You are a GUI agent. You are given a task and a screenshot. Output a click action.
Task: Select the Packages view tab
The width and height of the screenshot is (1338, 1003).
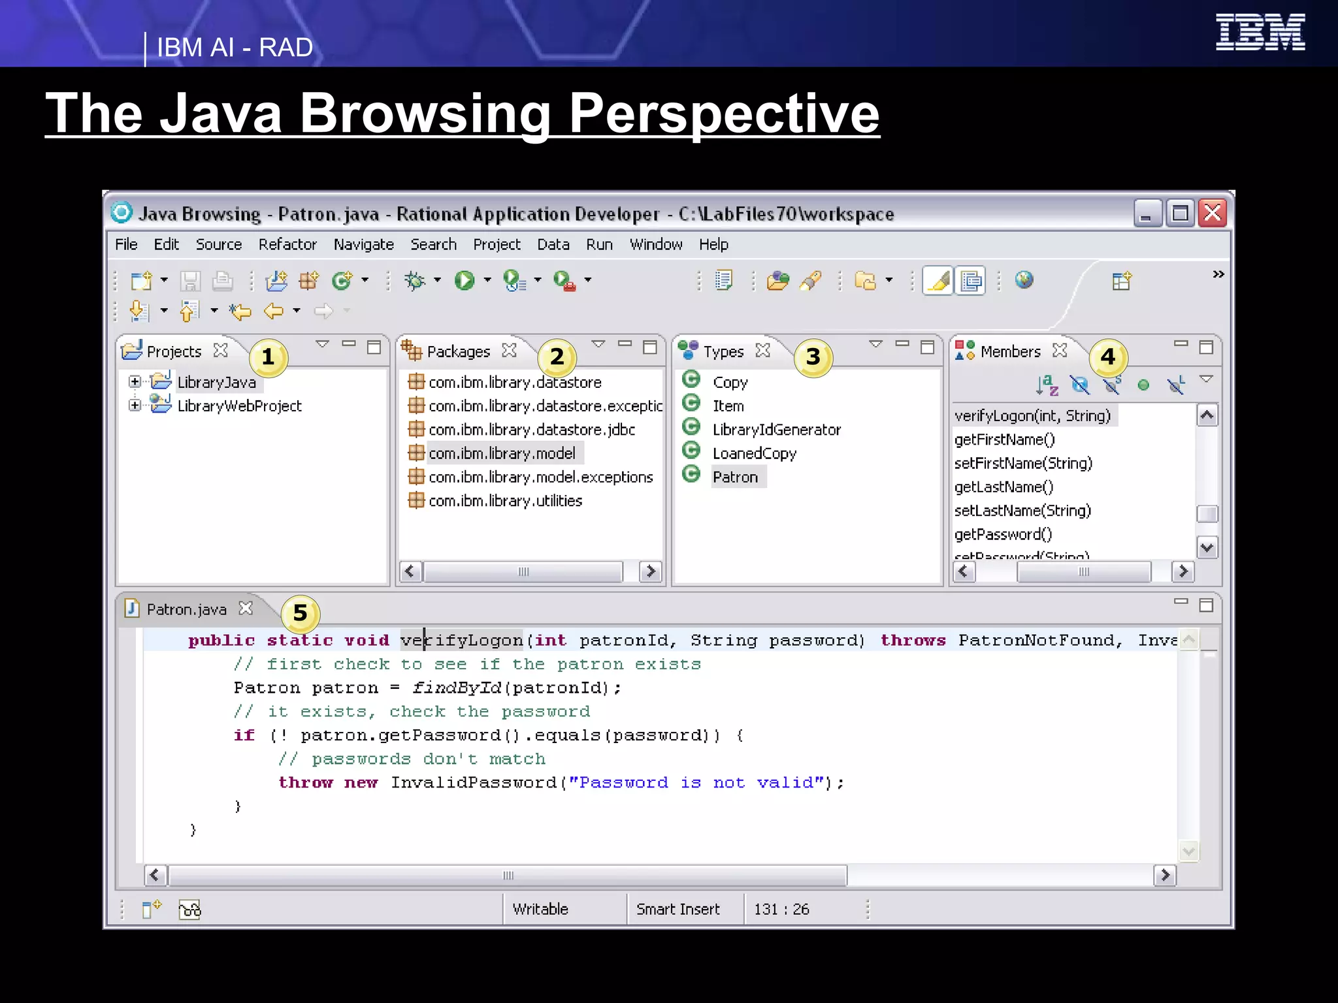[458, 351]
